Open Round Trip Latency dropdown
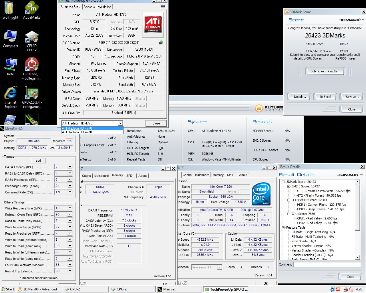 (x=69, y=271)
